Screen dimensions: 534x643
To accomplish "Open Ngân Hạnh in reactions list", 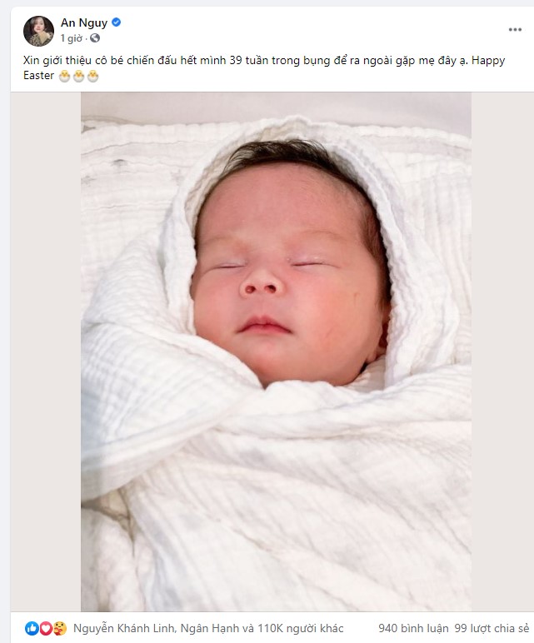I will (x=210, y=628).
